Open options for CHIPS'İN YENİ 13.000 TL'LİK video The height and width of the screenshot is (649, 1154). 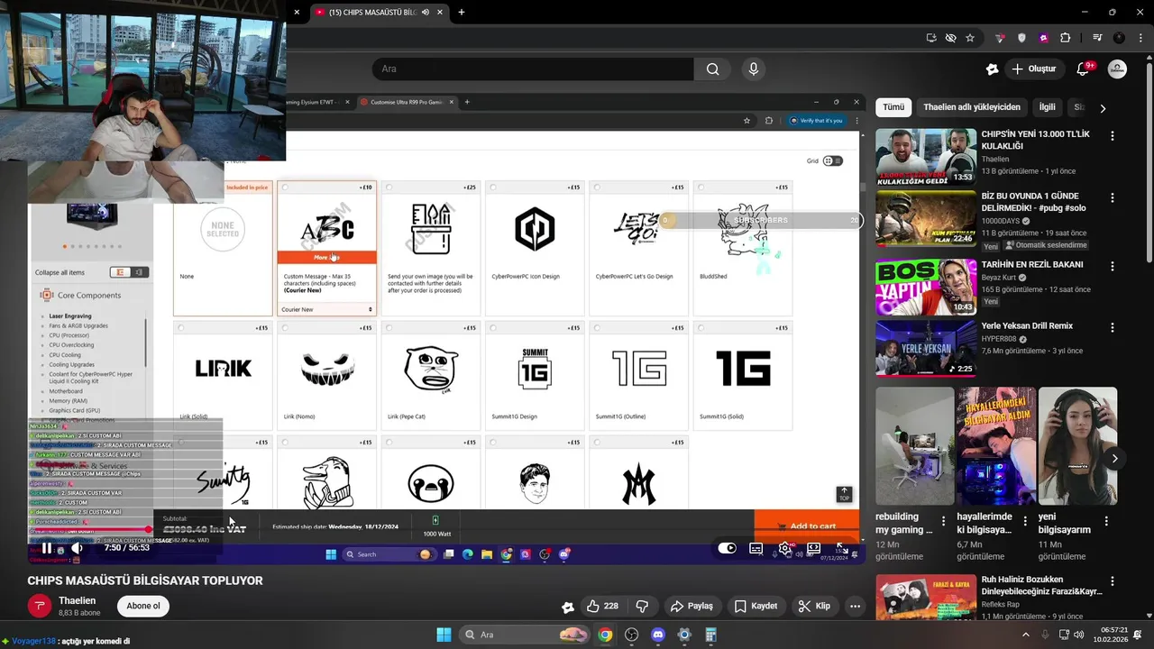pyautogui.click(x=1113, y=136)
